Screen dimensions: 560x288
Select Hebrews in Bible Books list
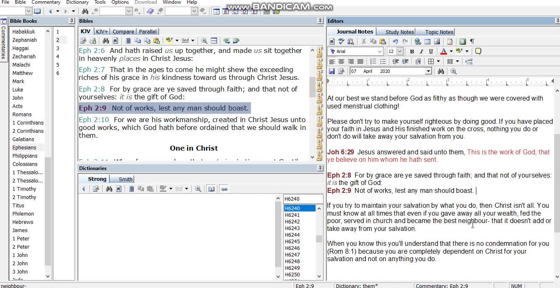coord(23,222)
